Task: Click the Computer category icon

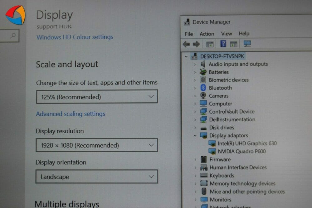Action: (x=203, y=104)
